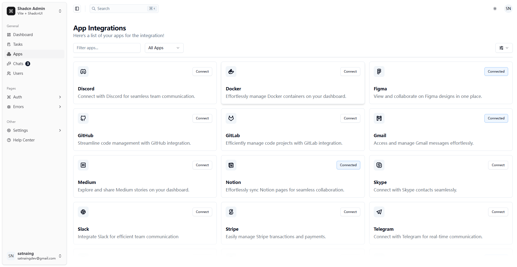Click the Settings gear icon in sidebar
Image resolution: width=517 pixels, height=267 pixels.
point(9,130)
